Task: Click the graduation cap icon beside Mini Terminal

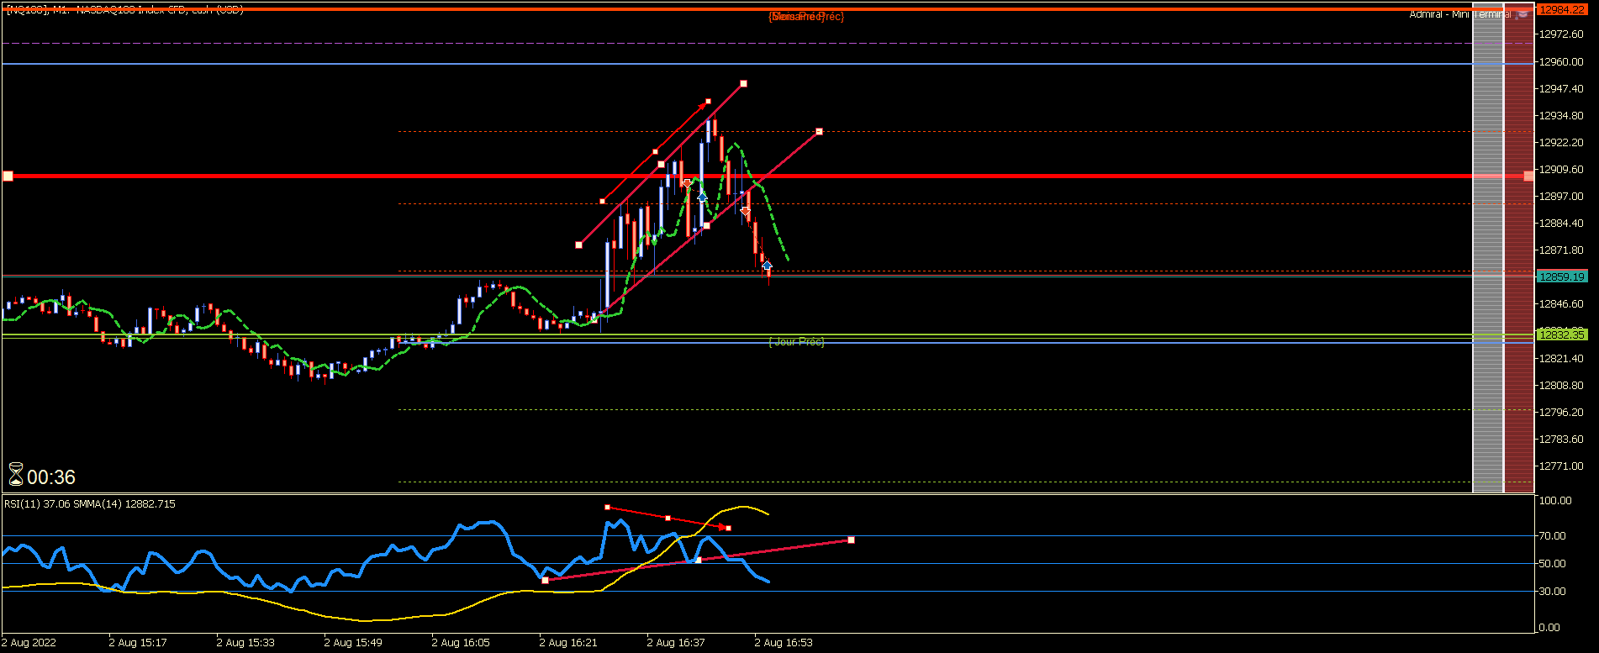Action: tap(1522, 14)
